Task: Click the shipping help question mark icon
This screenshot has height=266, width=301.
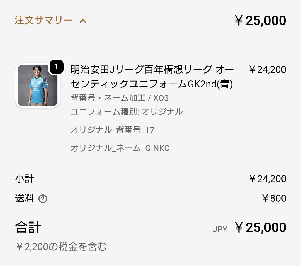Action: (43, 199)
